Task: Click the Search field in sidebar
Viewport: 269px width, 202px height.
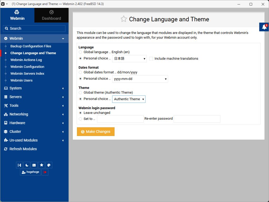Action: pos(34,28)
